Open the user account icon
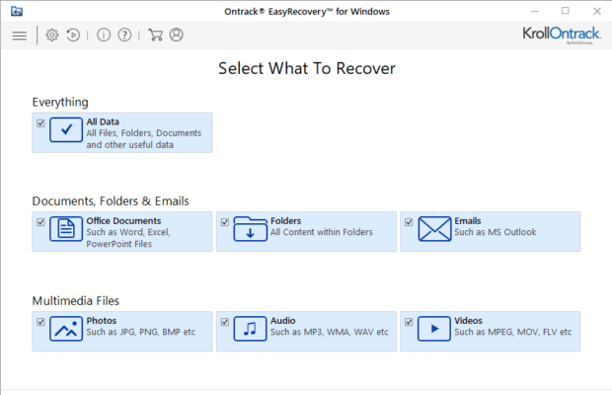Image resolution: width=612 pixels, height=395 pixels. click(176, 36)
